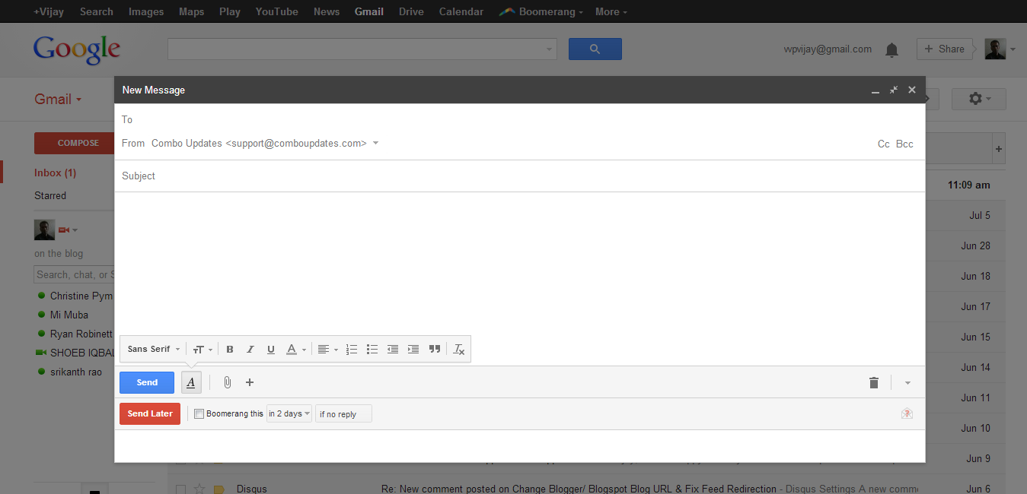Open the text alignment options
This screenshot has width=1027, height=494.
(327, 350)
